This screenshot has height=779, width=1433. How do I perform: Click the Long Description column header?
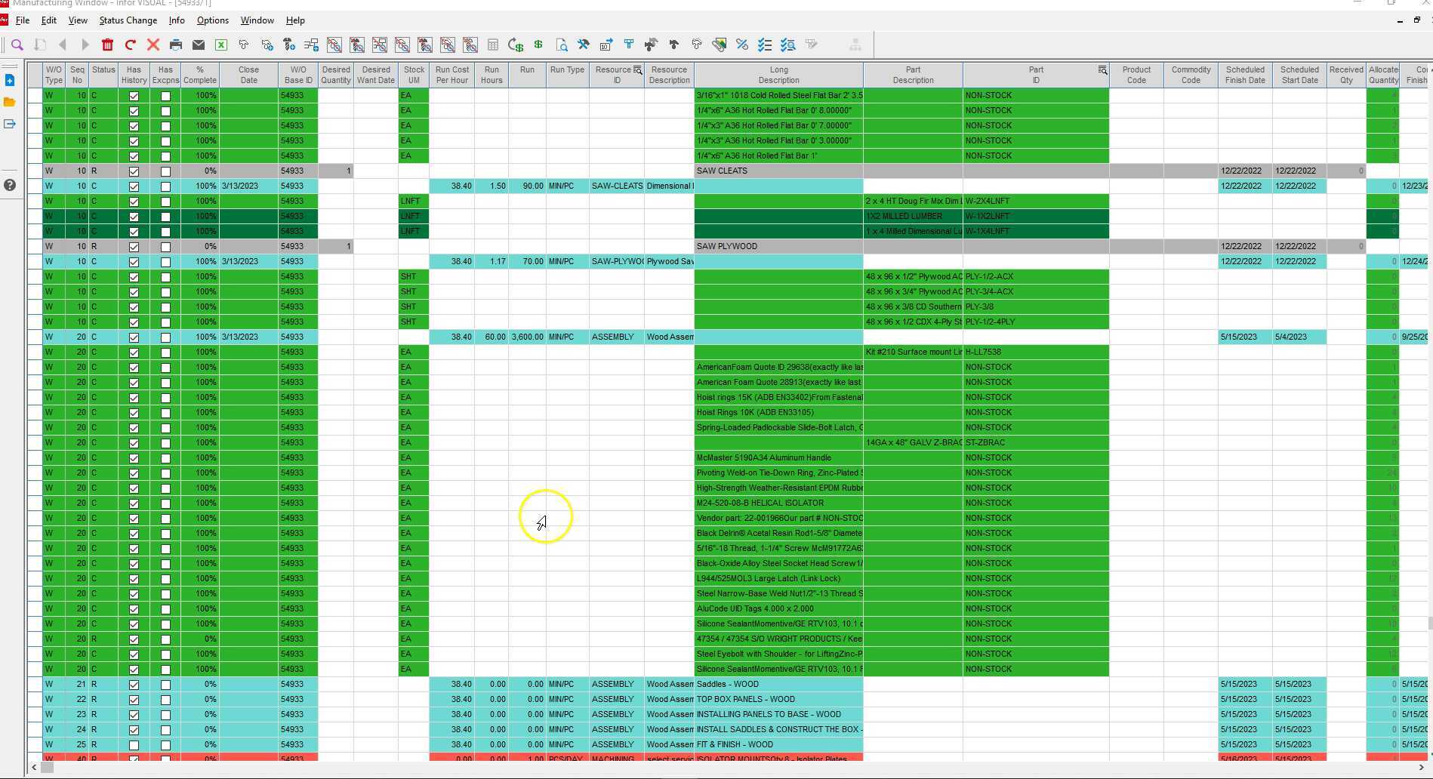[x=778, y=75]
